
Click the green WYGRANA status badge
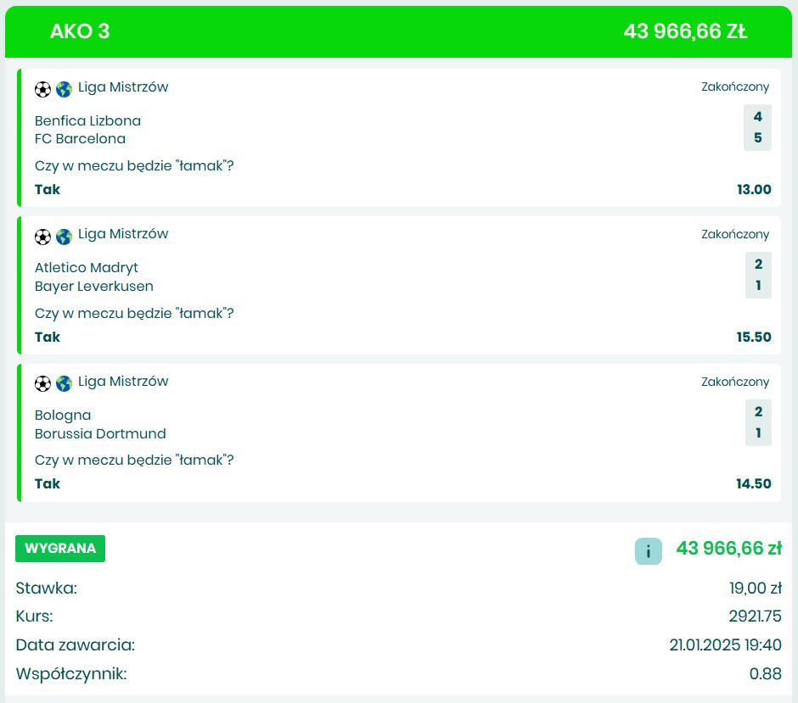tap(60, 549)
